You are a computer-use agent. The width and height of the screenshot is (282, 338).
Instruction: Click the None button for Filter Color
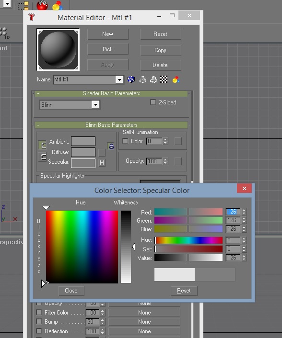click(x=144, y=313)
